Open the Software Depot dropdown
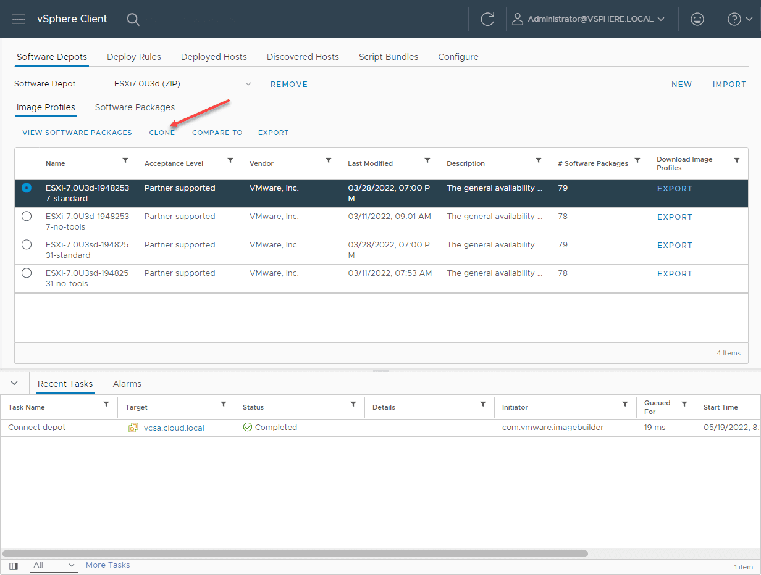 coord(183,84)
